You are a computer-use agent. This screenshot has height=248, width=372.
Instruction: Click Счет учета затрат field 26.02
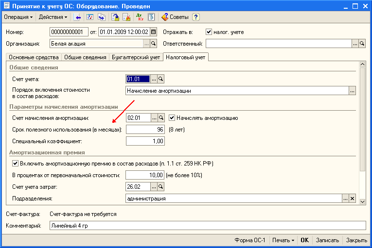click(138, 187)
